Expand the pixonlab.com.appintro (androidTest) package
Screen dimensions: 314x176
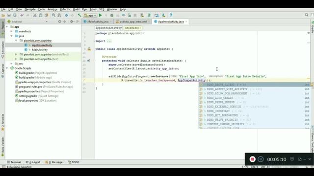16,54
